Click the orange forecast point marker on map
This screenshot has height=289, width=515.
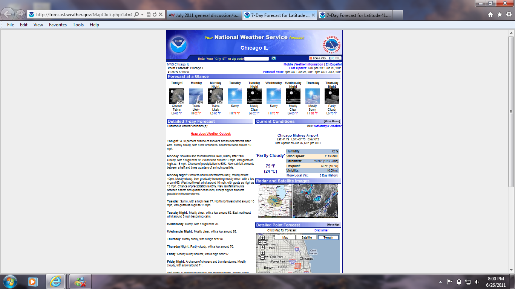297,266
